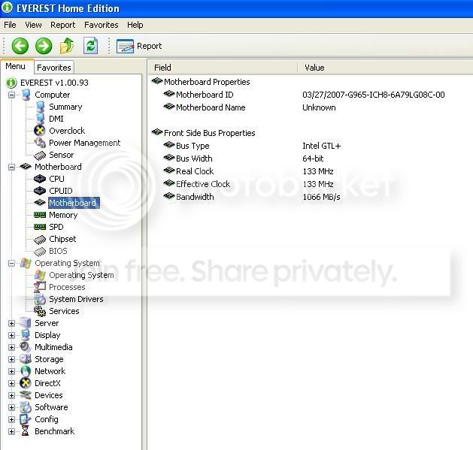
Task: Expand the Server tree node
Action: click(11, 323)
